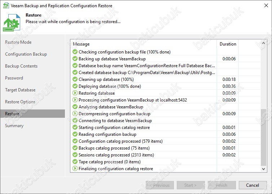Click success icon for Backups catalog processed
272x194 pixels.
tap(75, 148)
